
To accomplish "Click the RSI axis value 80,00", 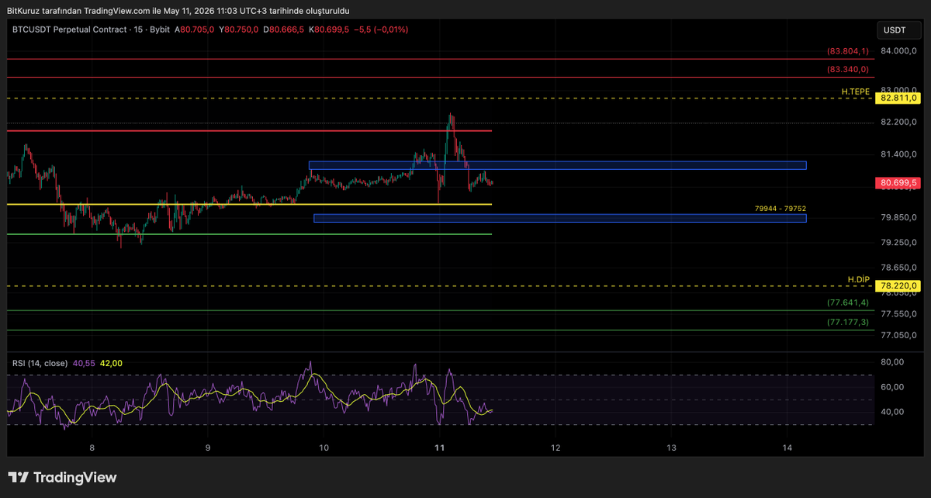I will (x=894, y=362).
